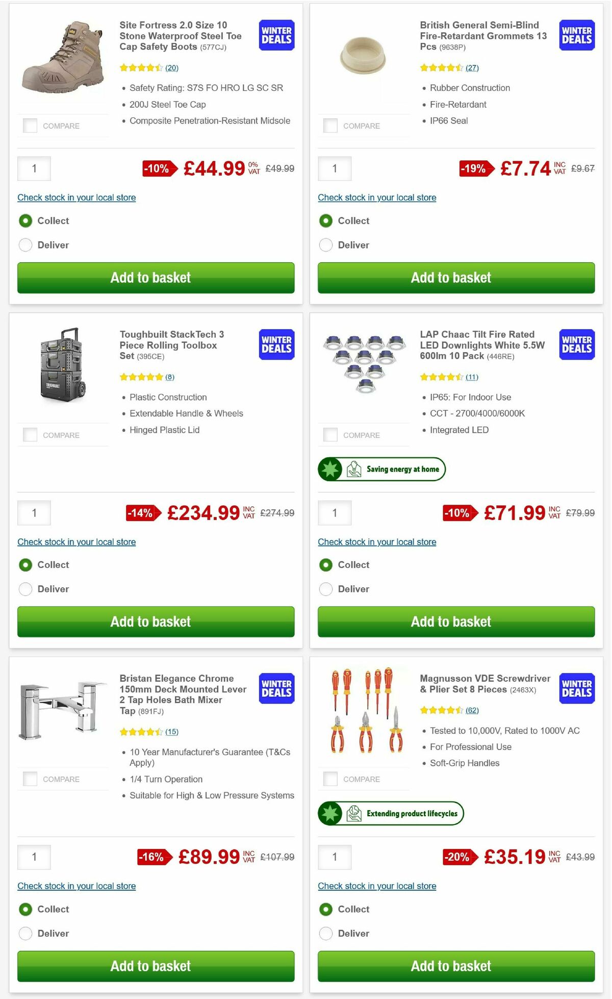Check stock for Toughbuilt toolbox locally
This screenshot has width=612, height=999.
[x=76, y=542]
